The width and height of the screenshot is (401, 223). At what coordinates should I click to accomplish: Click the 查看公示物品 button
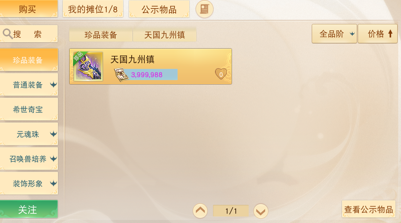[x=368, y=209]
